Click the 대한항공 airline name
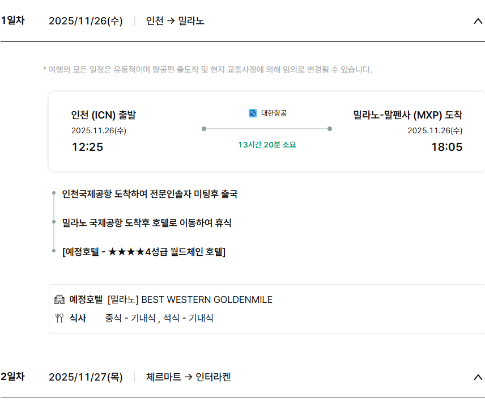This screenshot has height=418, width=485. pyautogui.click(x=274, y=113)
